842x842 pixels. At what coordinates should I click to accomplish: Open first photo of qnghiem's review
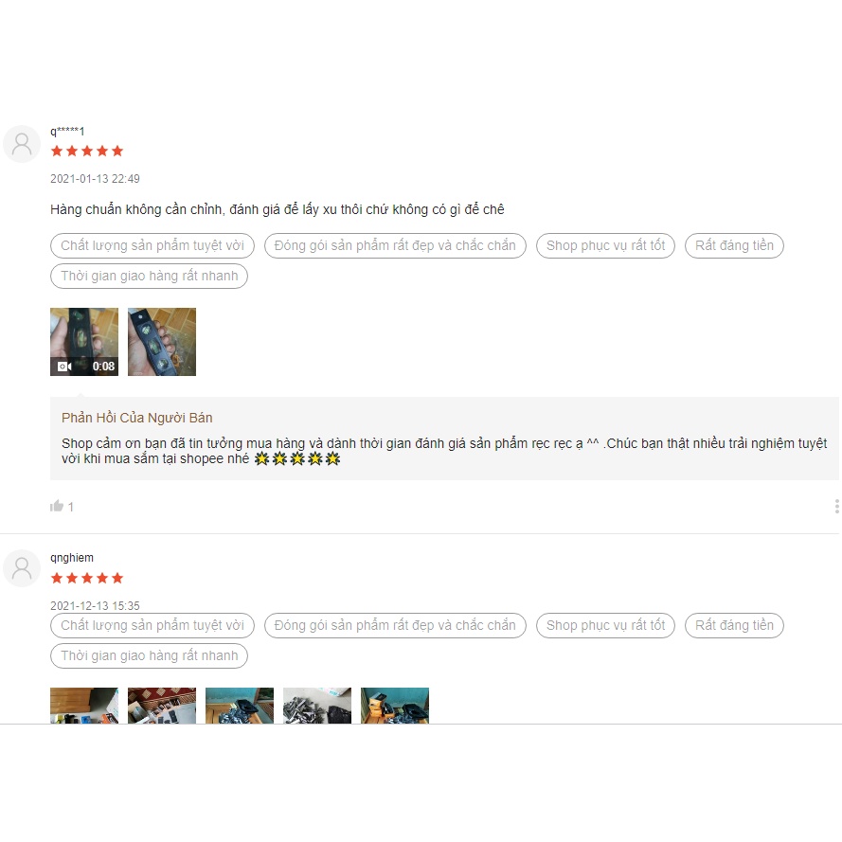click(x=84, y=705)
